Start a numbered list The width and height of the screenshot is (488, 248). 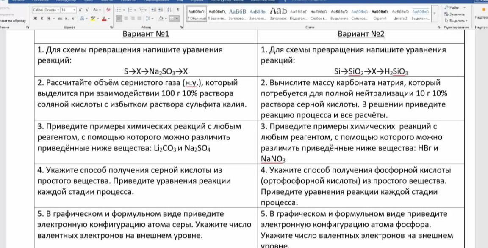click(x=130, y=10)
